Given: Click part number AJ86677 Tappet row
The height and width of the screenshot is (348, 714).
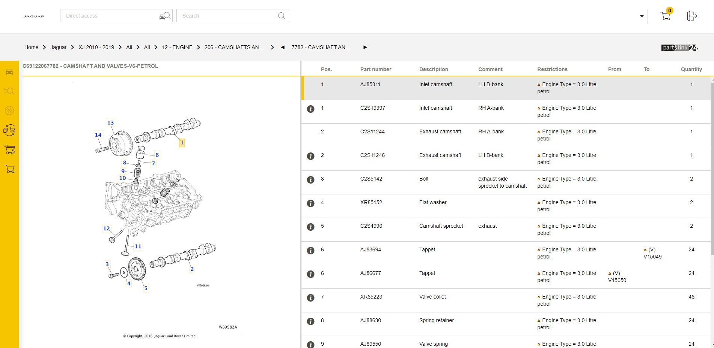Looking at the screenshot, I should [371, 273].
